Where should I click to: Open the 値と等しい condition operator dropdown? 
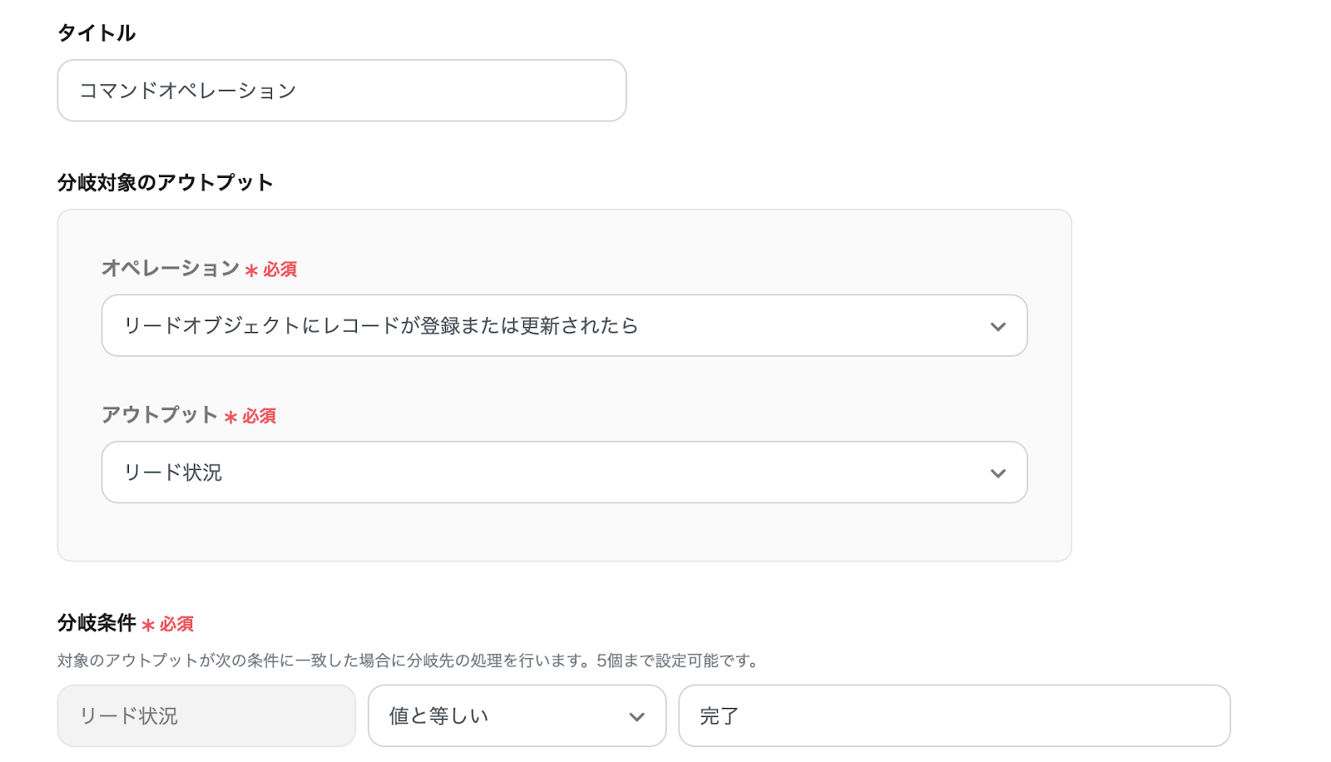(x=517, y=716)
